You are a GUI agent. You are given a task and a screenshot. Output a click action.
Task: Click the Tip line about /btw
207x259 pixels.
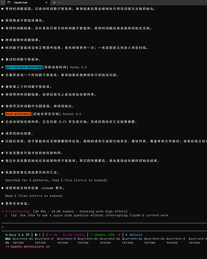pos(90,215)
